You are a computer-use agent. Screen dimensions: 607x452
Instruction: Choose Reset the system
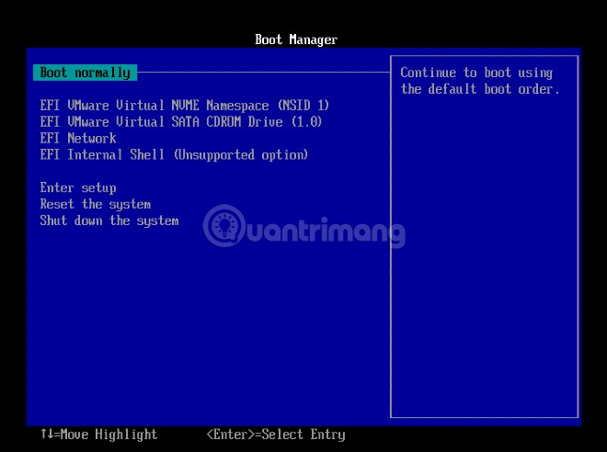[96, 204]
